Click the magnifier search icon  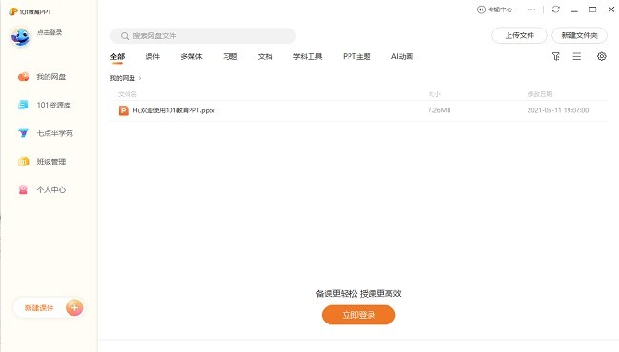click(x=125, y=36)
